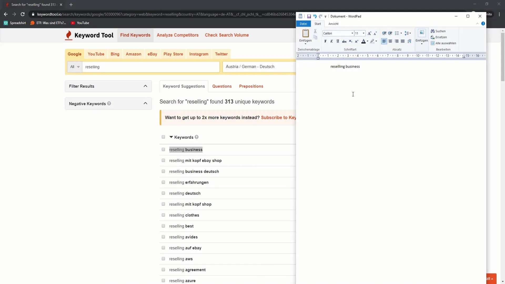Apply subscript formatting in WordPad

pos(350,41)
